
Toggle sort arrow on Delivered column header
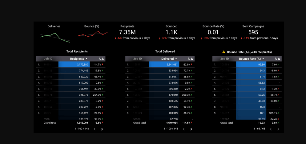176,59
